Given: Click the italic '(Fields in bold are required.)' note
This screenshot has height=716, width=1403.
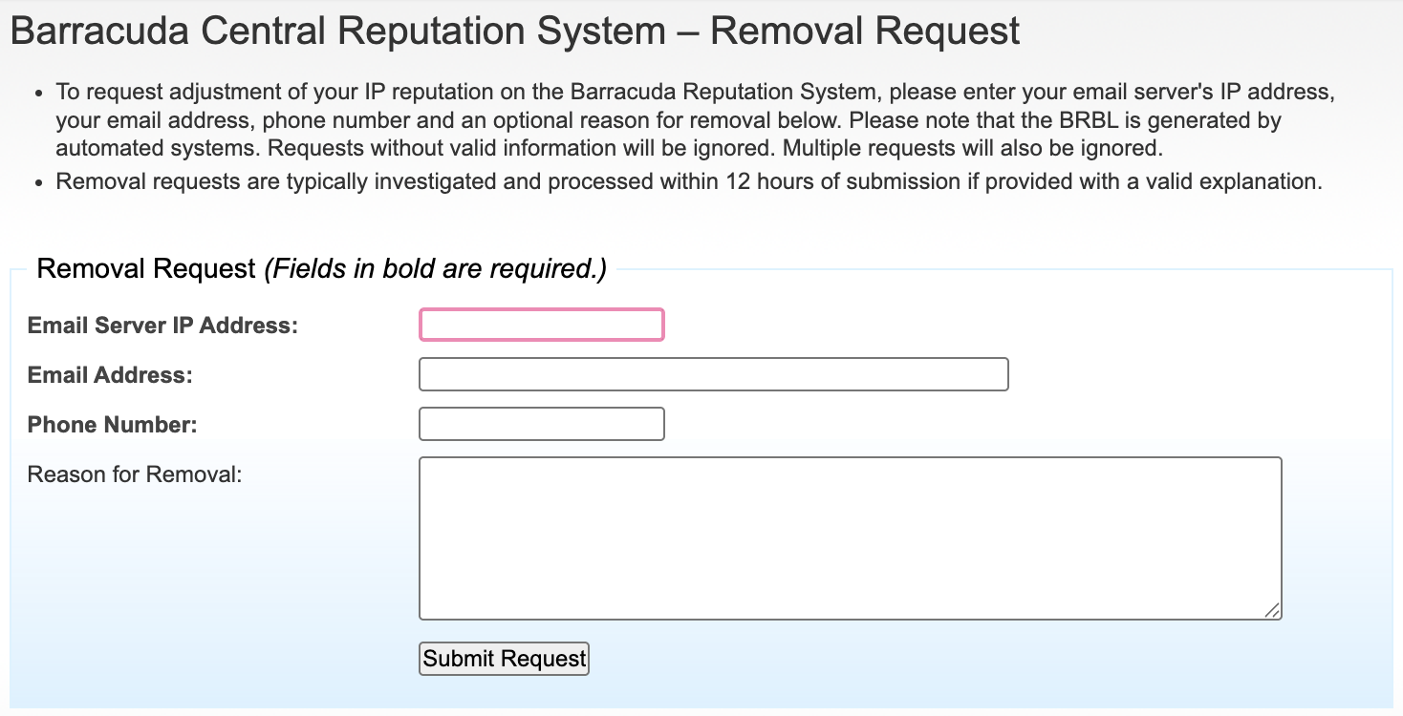Looking at the screenshot, I should (x=436, y=269).
